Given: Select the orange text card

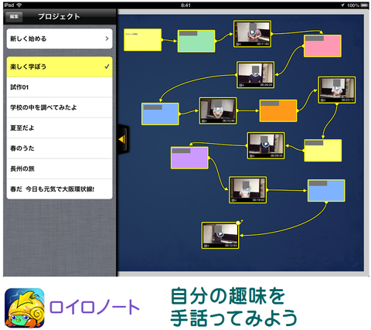Looking at the screenshot, I should 278,111.
